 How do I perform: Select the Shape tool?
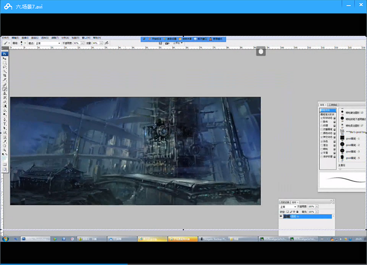4,132
